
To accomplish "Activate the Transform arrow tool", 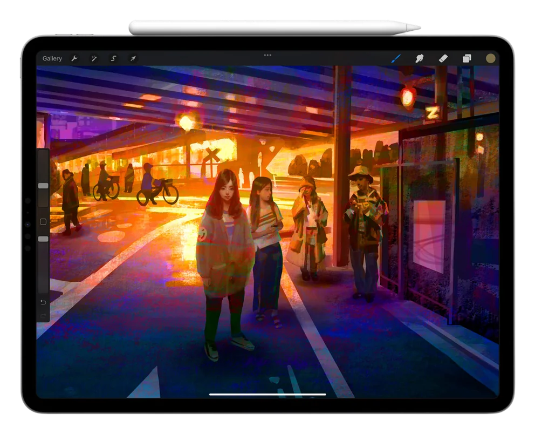I will tap(133, 58).
